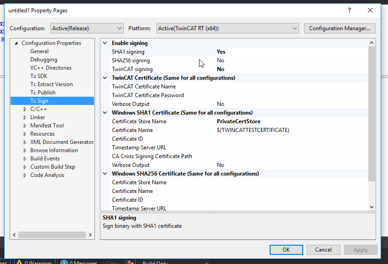Expand XML Document Generator node arrow

coord(25,142)
